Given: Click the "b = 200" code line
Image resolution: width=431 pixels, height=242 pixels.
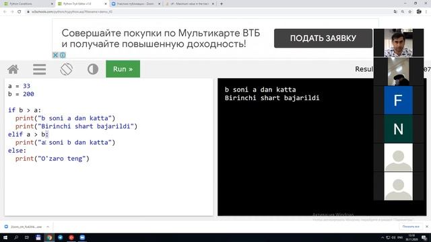Looking at the screenshot, I should 21,94.
